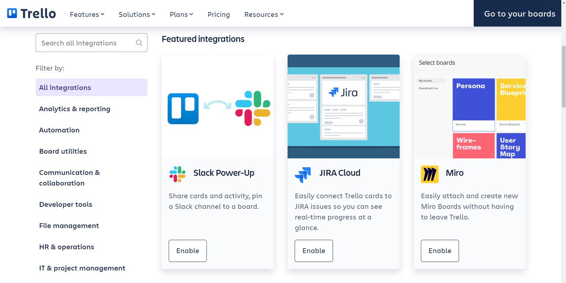Click the search magnifier icon
The image size is (566, 283).
(x=139, y=43)
